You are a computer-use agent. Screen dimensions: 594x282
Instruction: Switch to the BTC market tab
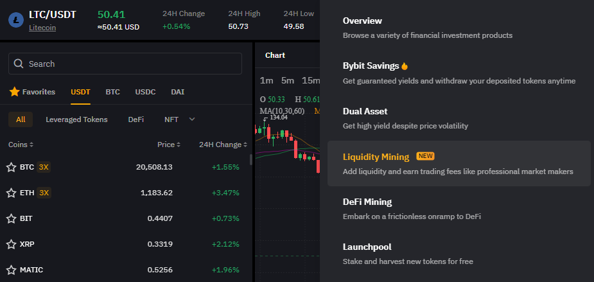coord(112,92)
